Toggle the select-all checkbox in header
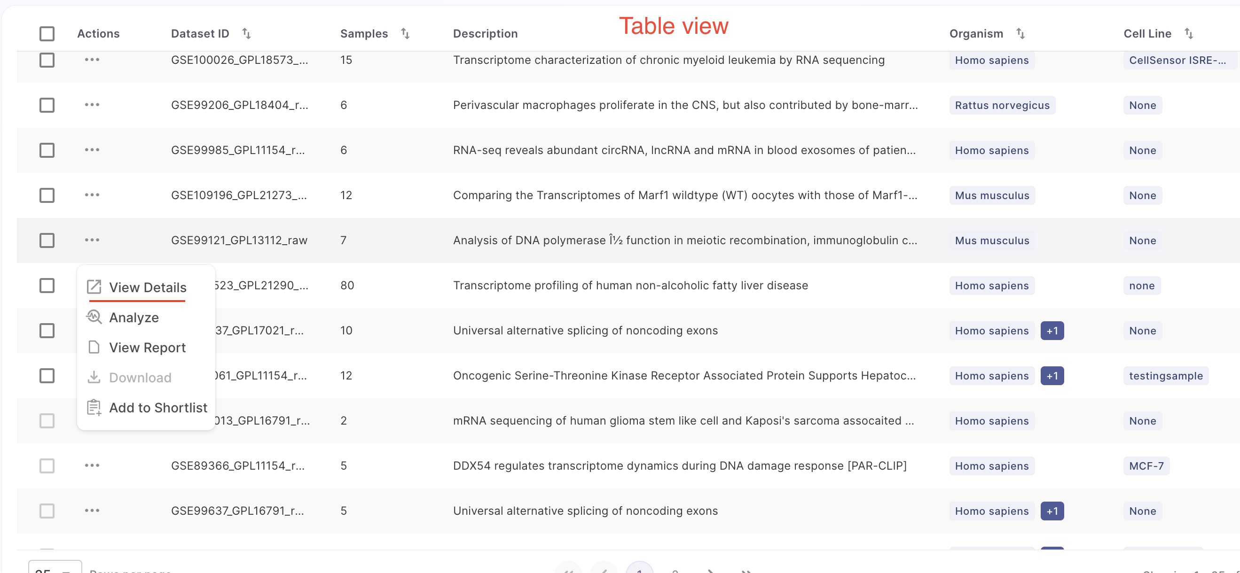This screenshot has height=573, width=1240. [x=47, y=33]
